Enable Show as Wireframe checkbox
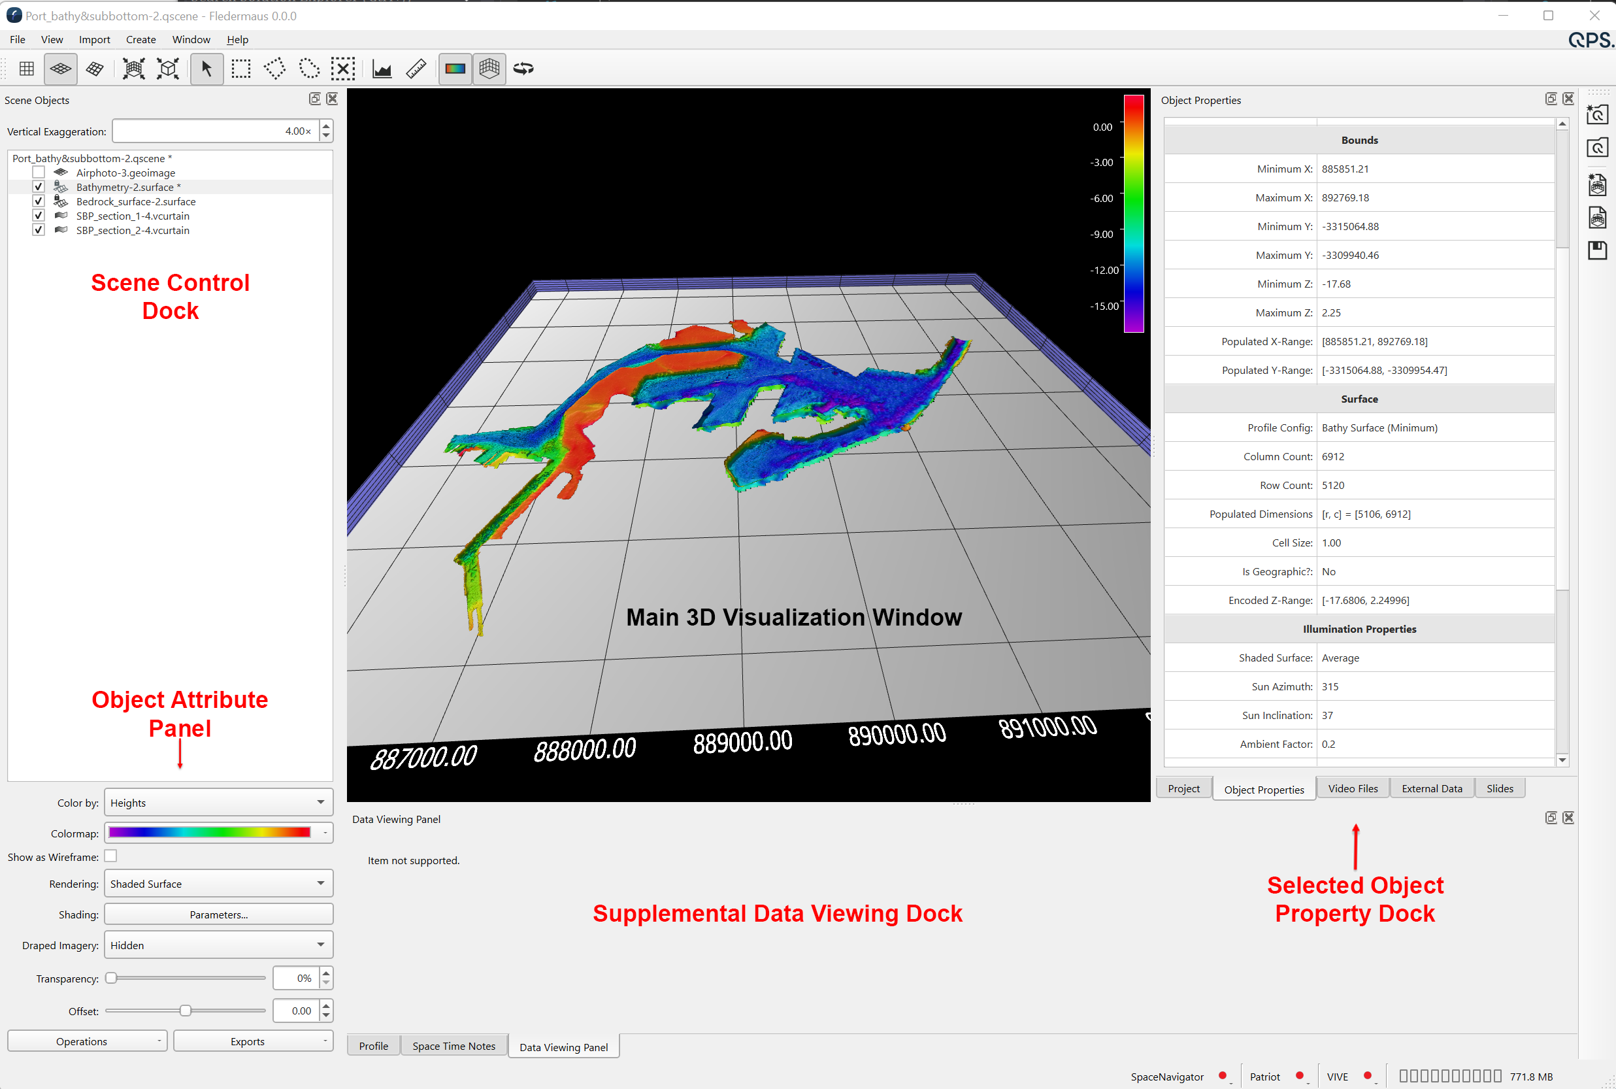This screenshot has width=1616, height=1089. coord(110,856)
